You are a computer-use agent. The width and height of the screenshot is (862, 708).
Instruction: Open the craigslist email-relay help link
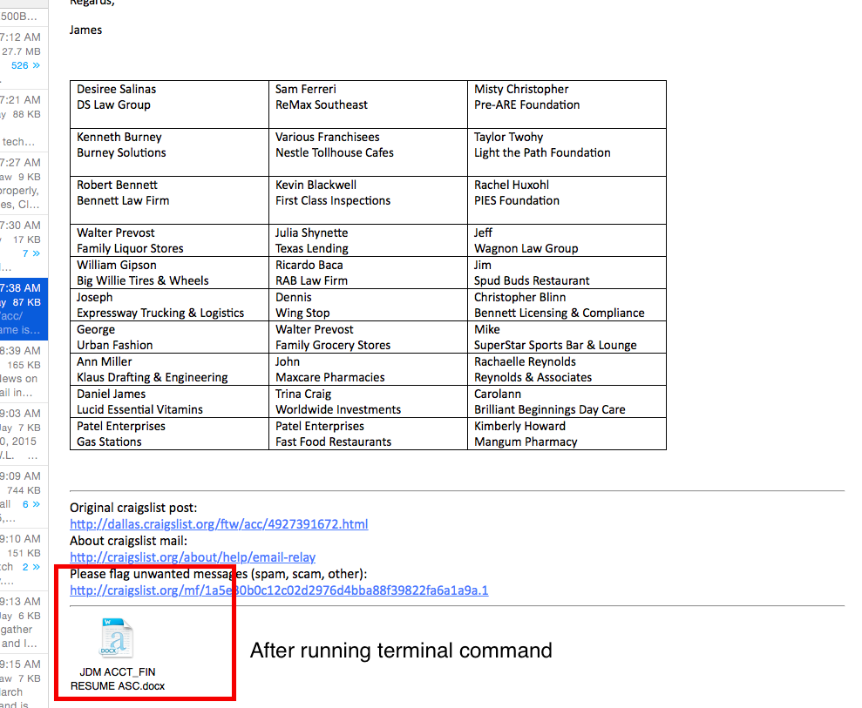pyautogui.click(x=193, y=557)
